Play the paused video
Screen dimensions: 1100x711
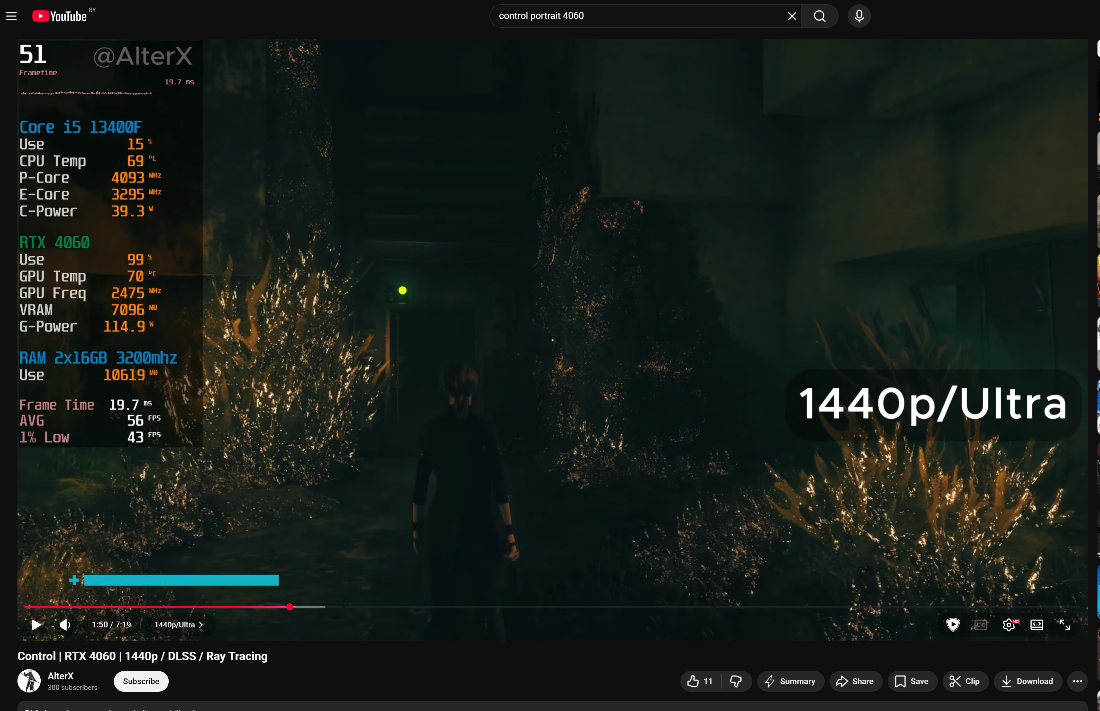tap(36, 624)
